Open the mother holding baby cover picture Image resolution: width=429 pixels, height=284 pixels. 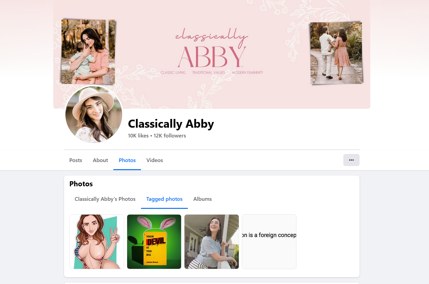[x=88, y=51]
